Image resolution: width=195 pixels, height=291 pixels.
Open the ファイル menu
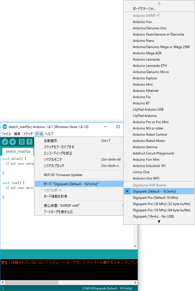click(x=6, y=134)
